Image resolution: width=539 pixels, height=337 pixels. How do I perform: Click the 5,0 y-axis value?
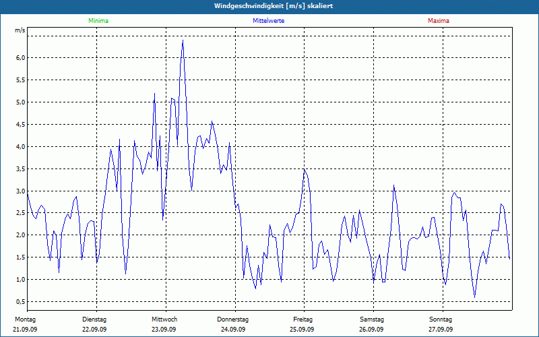click(x=21, y=102)
